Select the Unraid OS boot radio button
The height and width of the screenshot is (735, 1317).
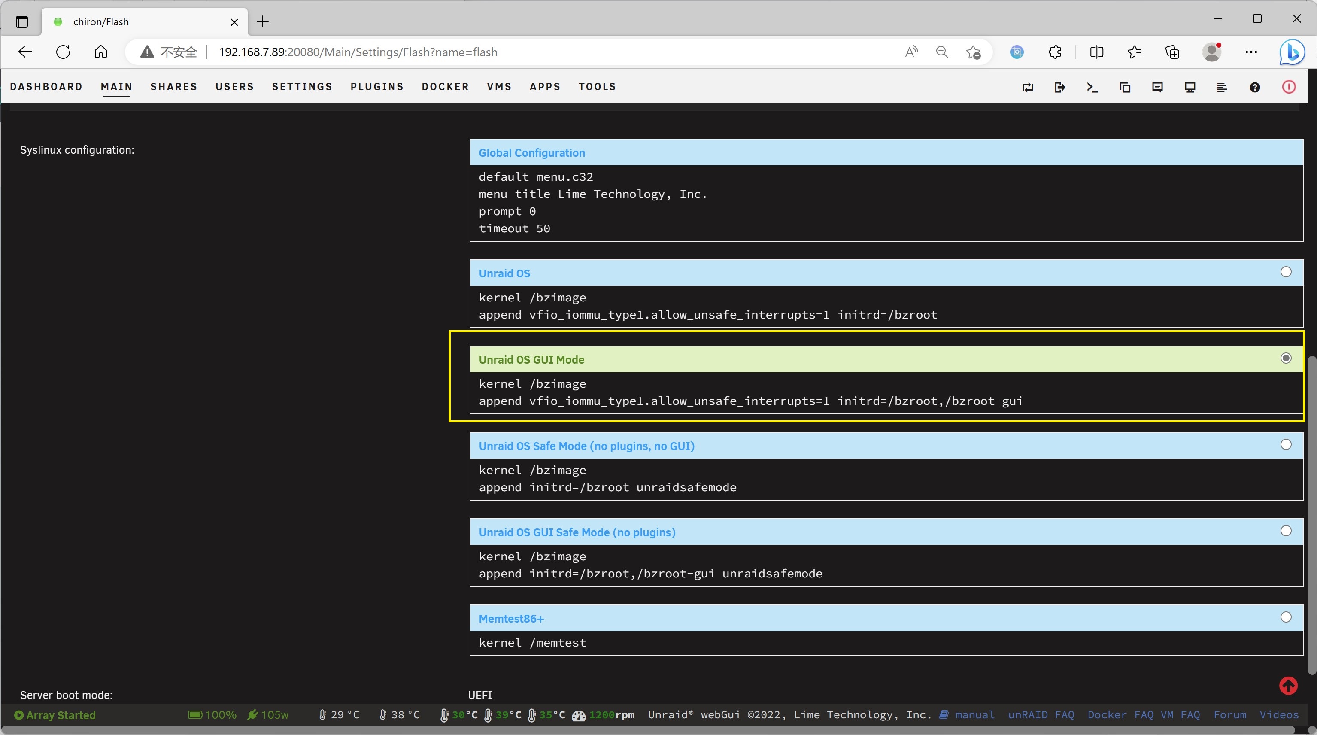click(x=1286, y=272)
